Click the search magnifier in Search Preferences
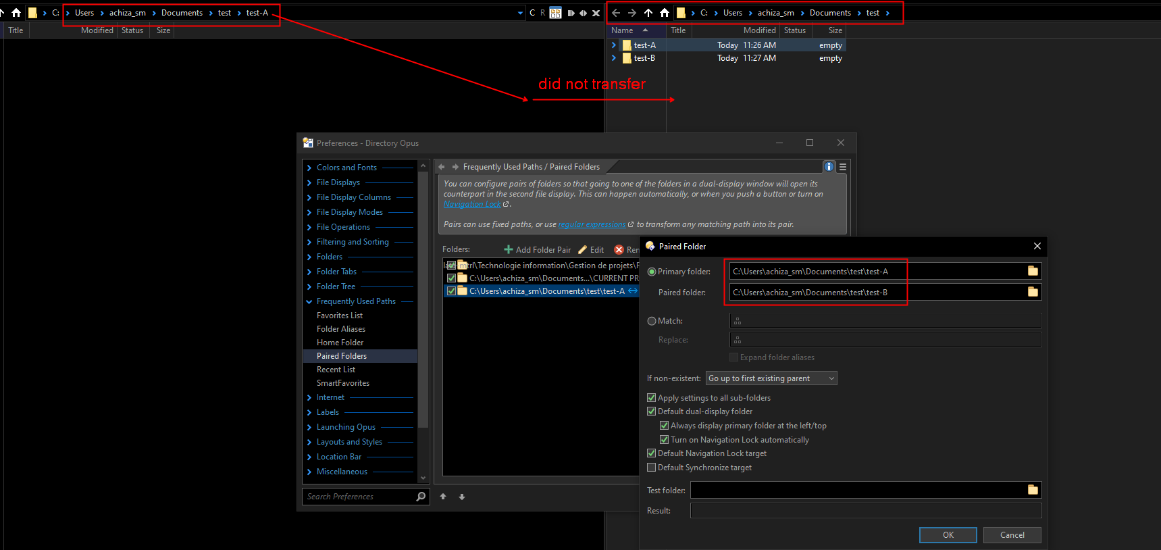 coord(421,497)
